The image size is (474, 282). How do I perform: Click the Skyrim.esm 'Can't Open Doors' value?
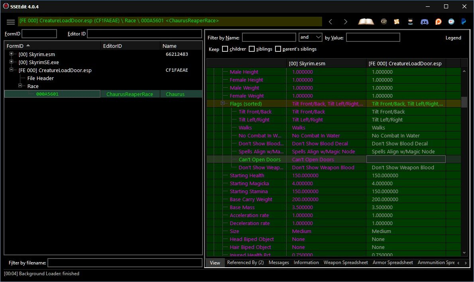tap(313, 159)
